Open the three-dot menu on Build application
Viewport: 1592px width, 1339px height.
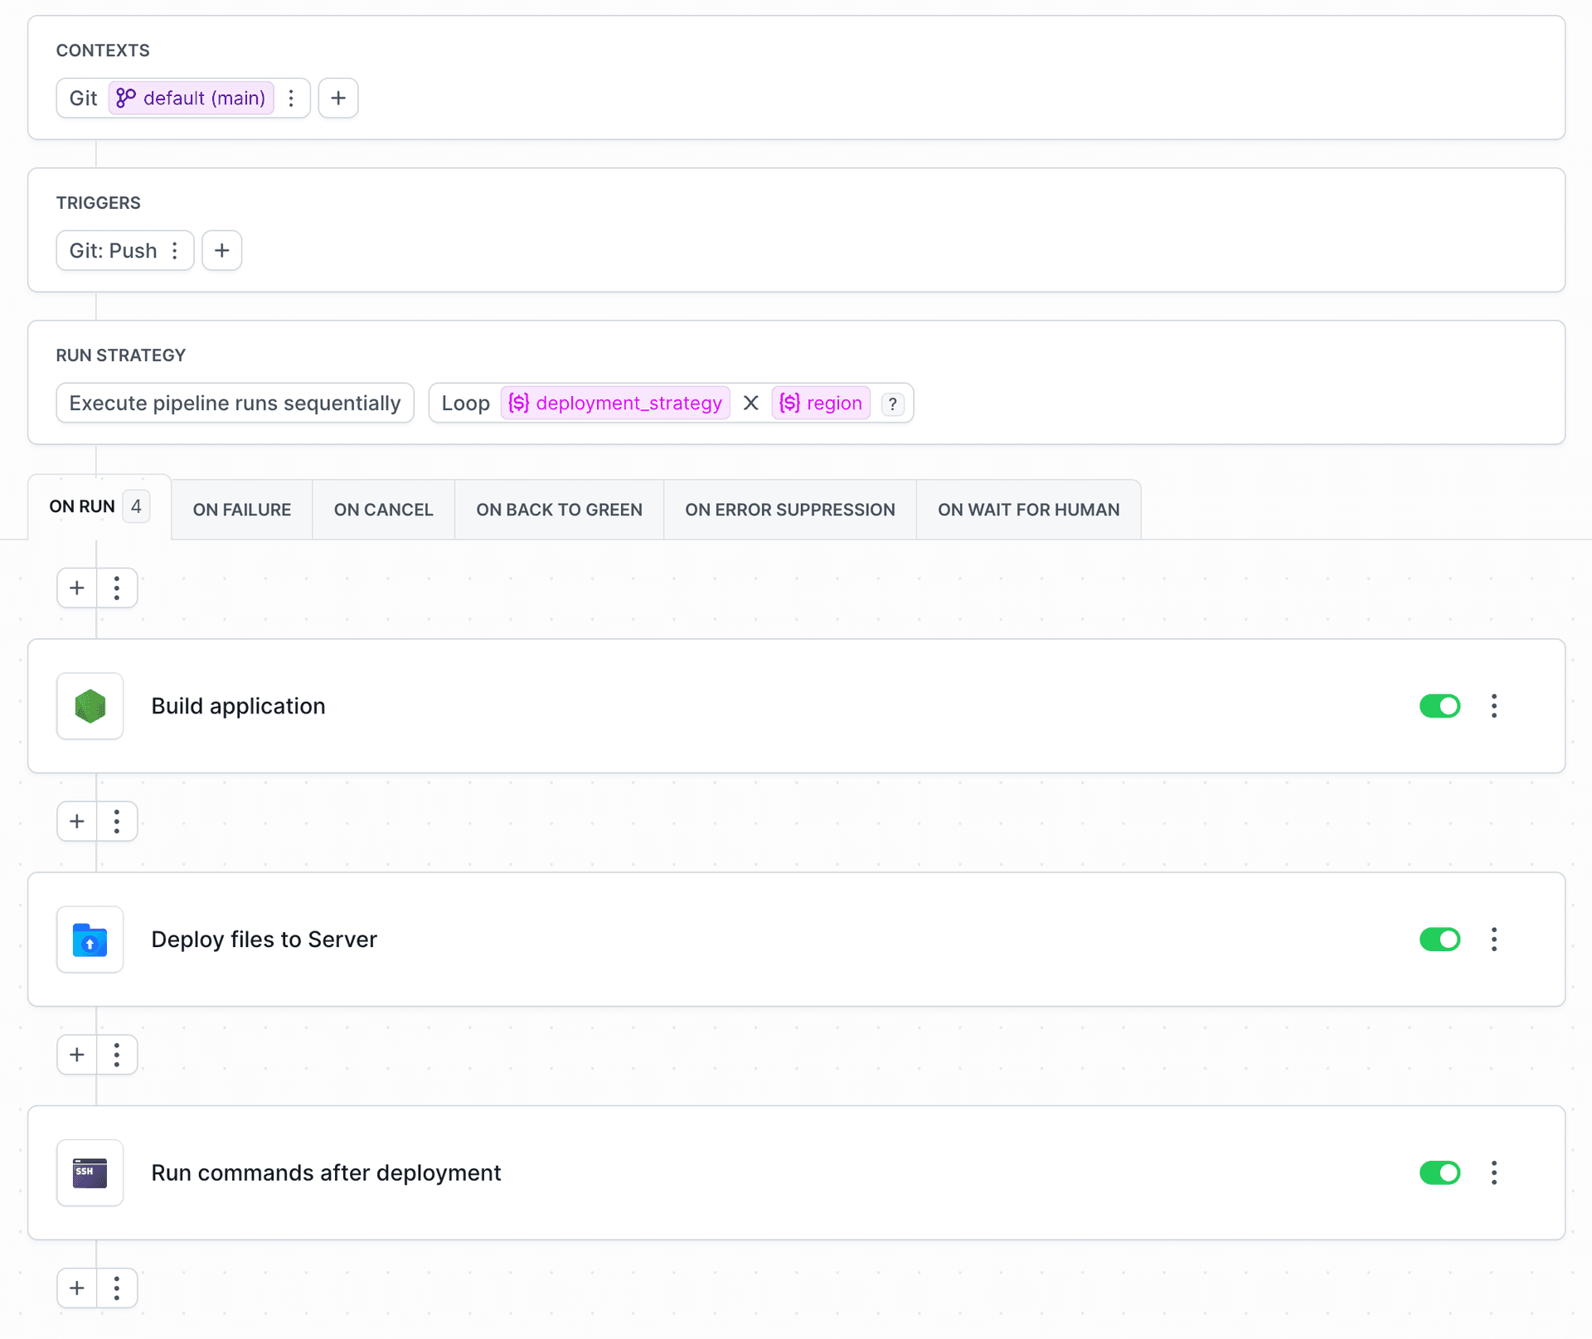coord(1494,706)
